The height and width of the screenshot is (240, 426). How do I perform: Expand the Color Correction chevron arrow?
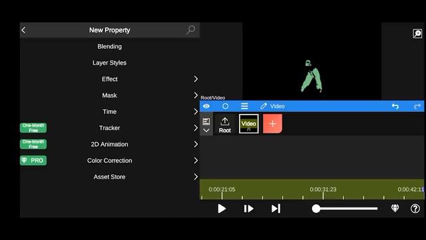pos(196,161)
